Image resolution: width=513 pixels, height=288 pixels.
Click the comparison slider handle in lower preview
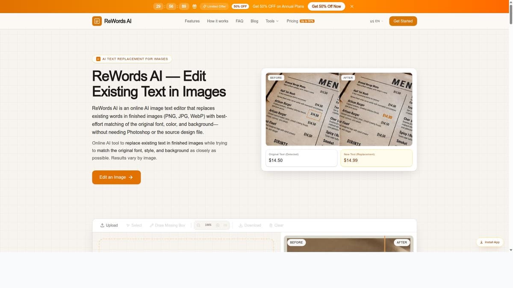click(x=385, y=244)
